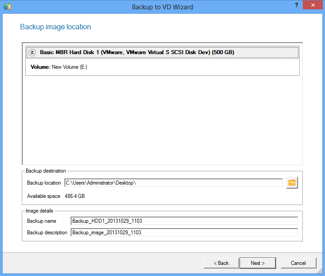Screen dimensions: 325x276
Task: Cancel the backup wizard
Action: pos(298,263)
